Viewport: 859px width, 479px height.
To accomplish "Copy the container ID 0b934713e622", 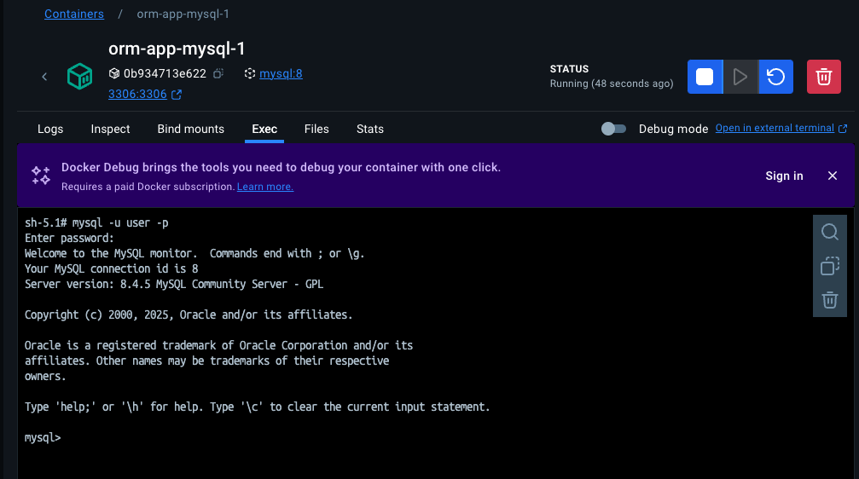I will point(218,73).
